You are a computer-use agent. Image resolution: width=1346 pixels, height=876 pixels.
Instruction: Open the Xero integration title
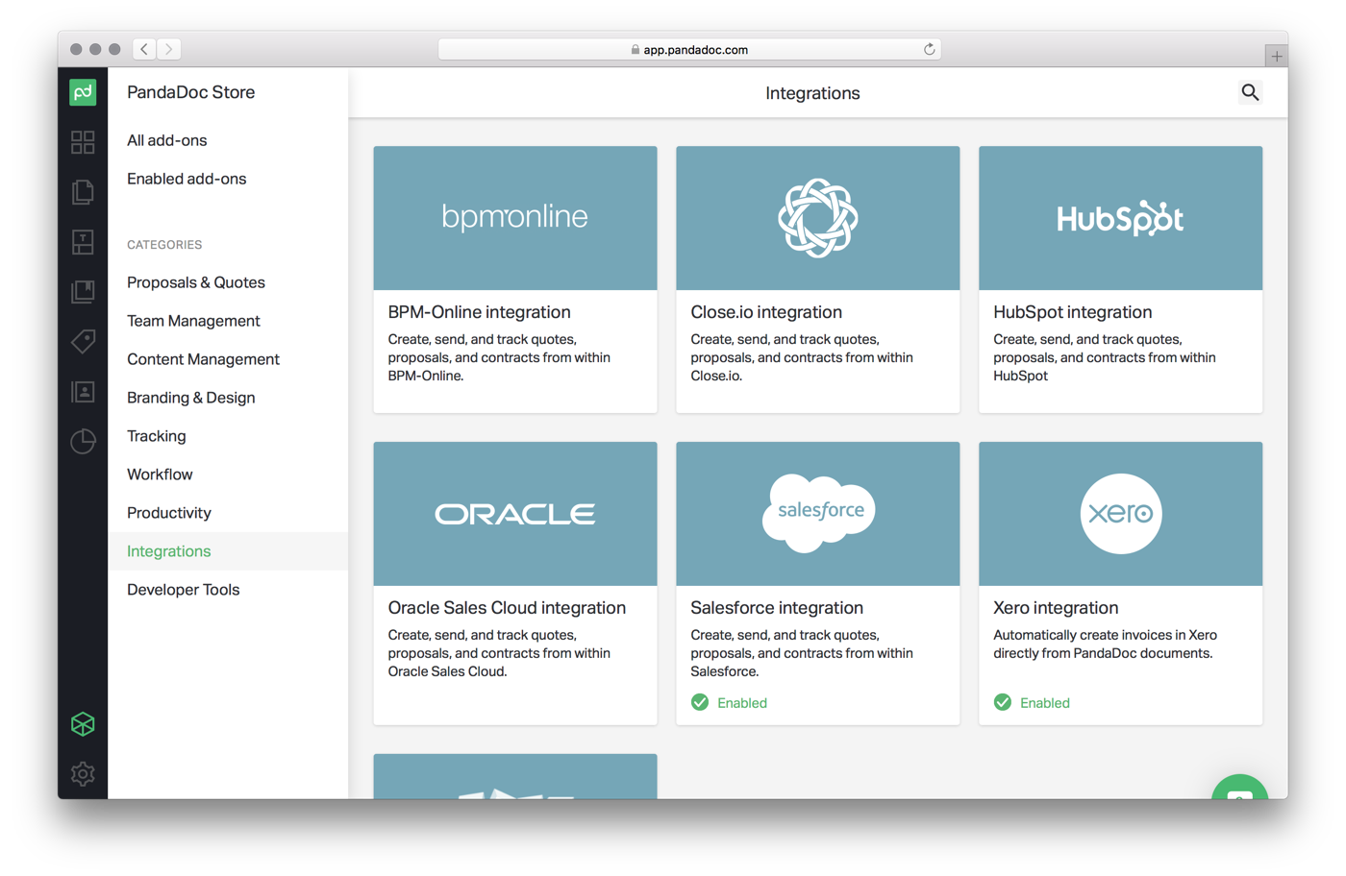tap(1056, 608)
